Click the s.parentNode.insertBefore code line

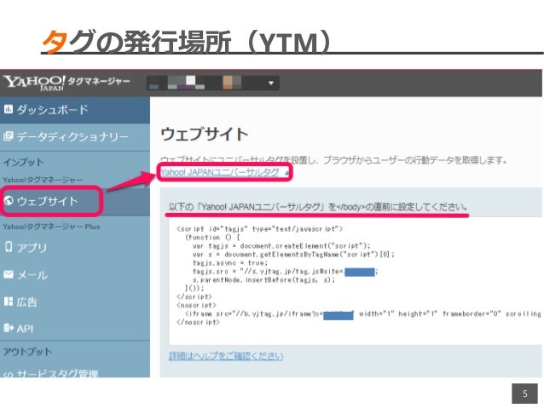pyautogui.click(x=263, y=279)
